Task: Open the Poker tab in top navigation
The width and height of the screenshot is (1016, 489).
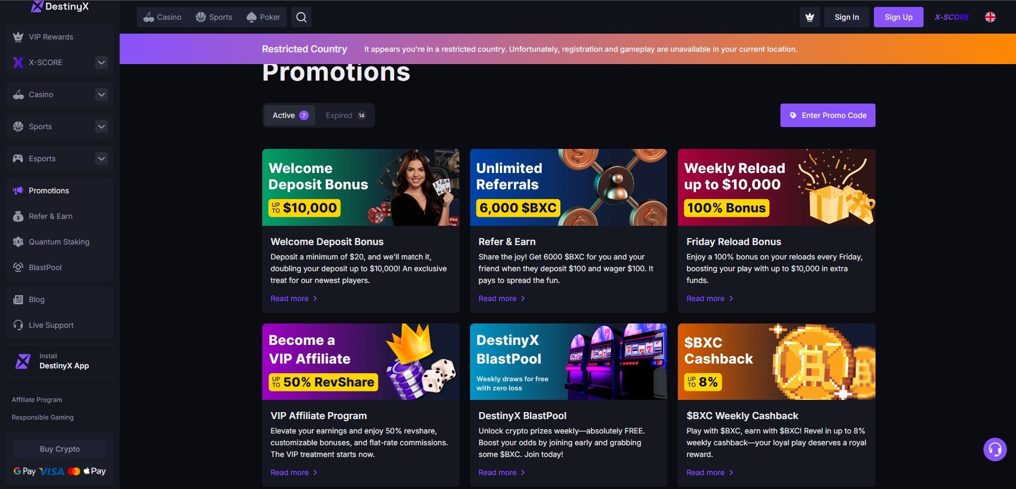Action: coord(263,17)
